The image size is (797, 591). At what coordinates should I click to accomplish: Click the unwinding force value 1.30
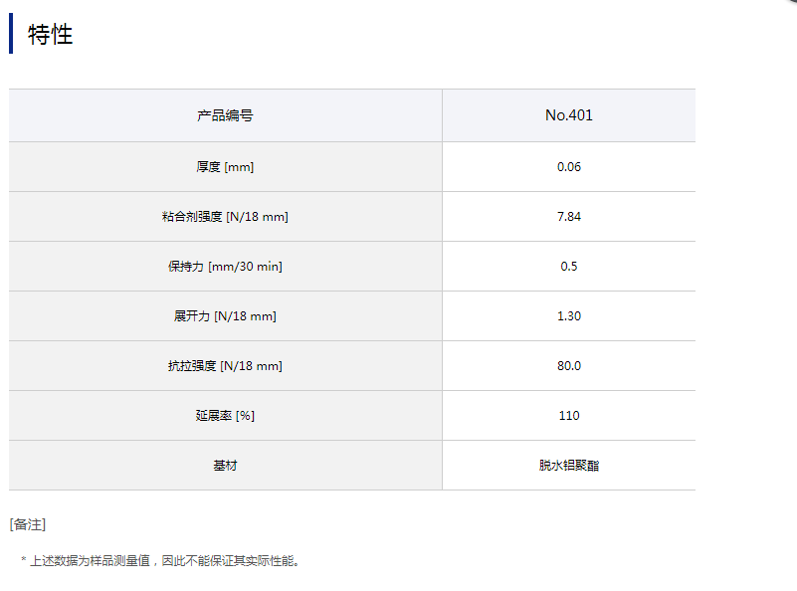click(568, 316)
